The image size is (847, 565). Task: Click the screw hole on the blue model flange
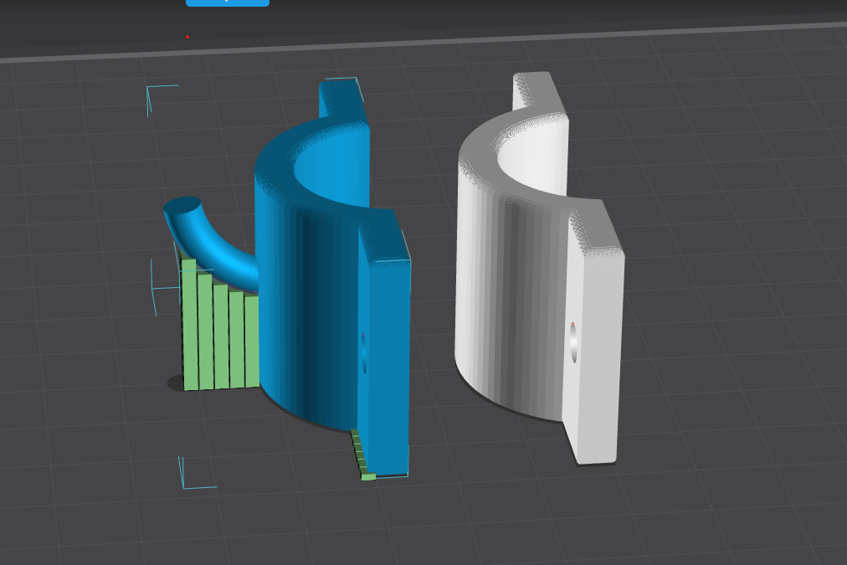363,352
